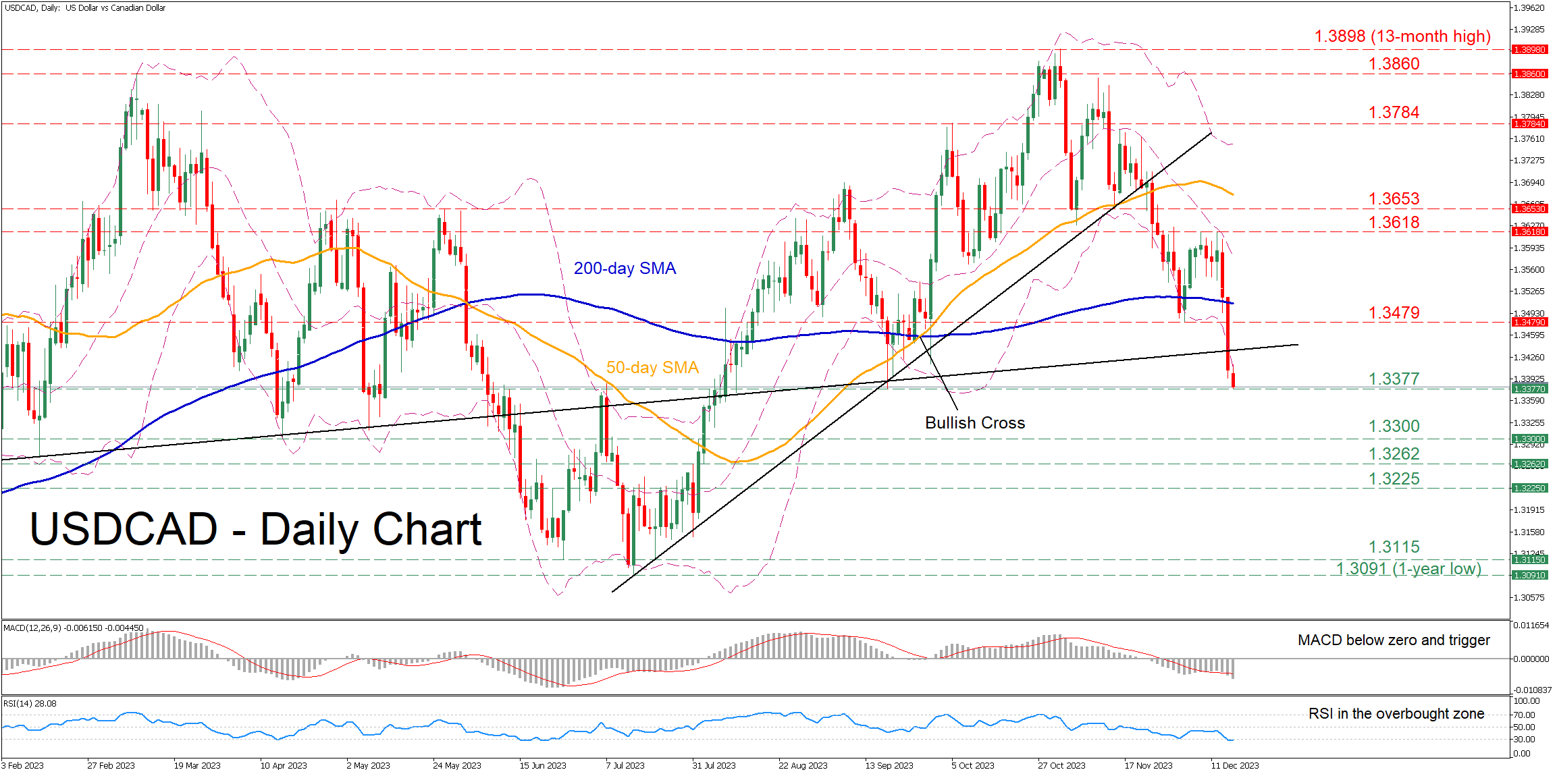Click the RSI(14) 28.08 indicator header
The height and width of the screenshot is (774, 1557).
[30, 704]
